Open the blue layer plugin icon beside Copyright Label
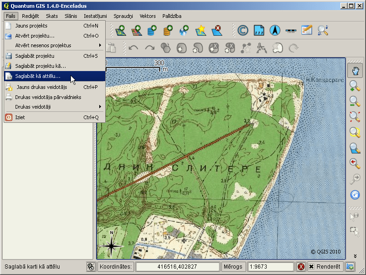Image resolution: width=366 pixels, height=275 pixels. (259, 30)
